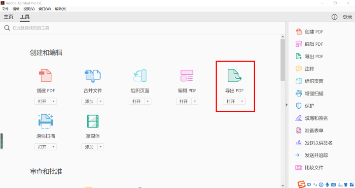355x188 pixels.
Task: Click 添加 button under 富媒体
Action: coord(90,147)
